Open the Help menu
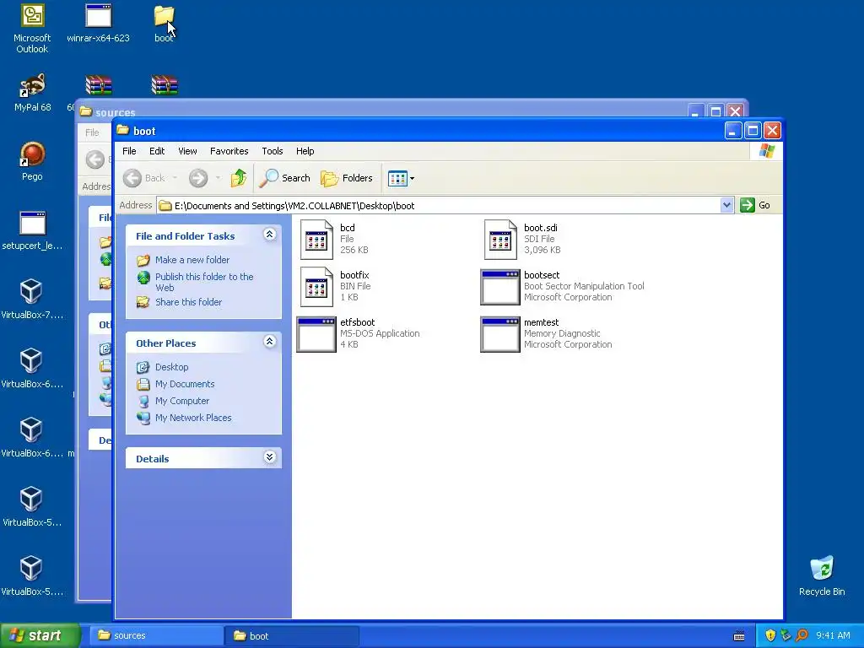Image resolution: width=864 pixels, height=648 pixels. (305, 151)
